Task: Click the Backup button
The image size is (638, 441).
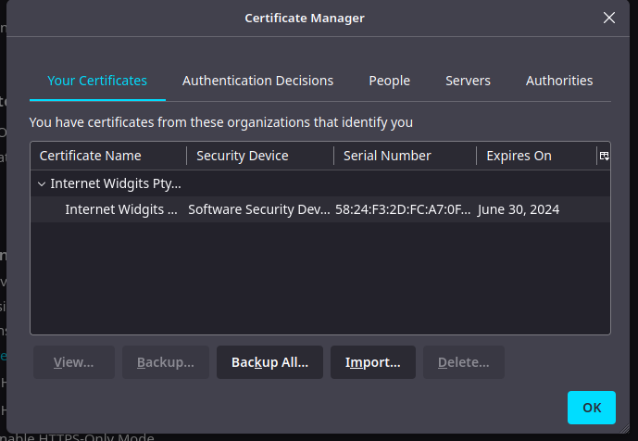Action: 166,362
